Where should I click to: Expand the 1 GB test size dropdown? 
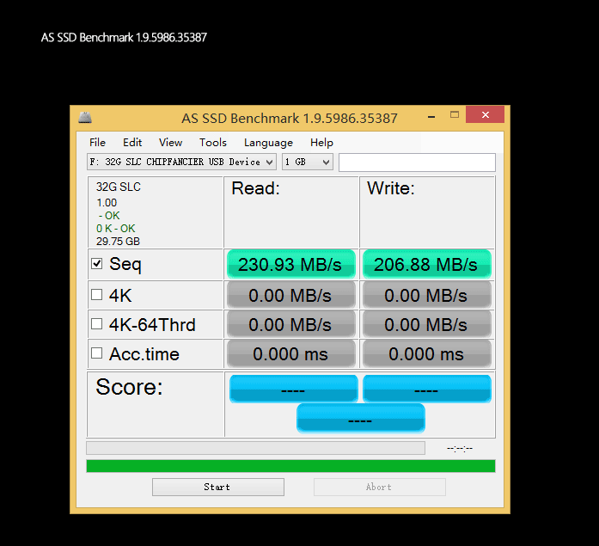coord(307,162)
